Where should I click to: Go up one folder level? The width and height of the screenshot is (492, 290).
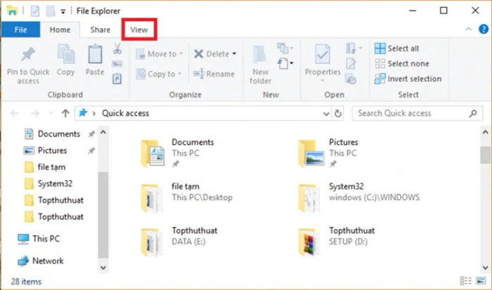click(65, 113)
